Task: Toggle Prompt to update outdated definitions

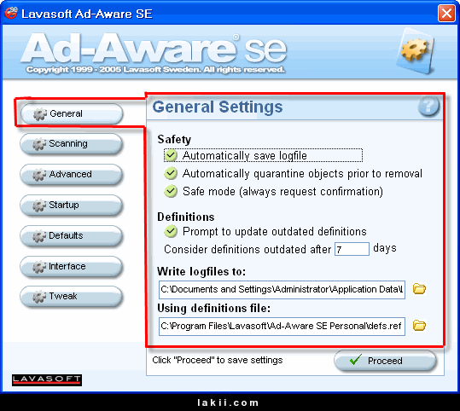Action: tap(171, 231)
